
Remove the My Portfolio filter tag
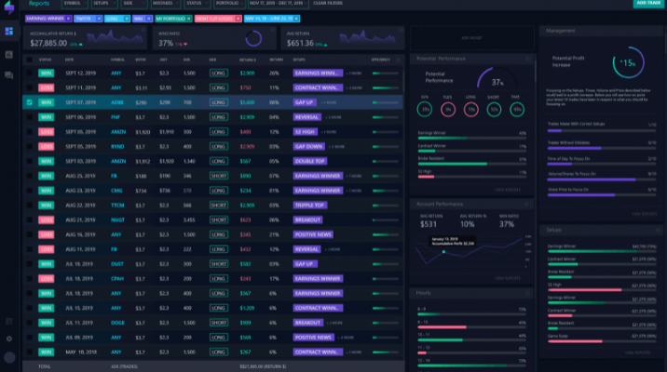188,19
